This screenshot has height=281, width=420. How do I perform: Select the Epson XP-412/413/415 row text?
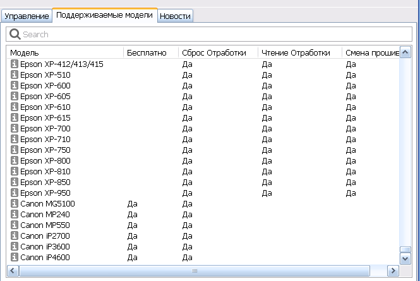[x=62, y=64]
